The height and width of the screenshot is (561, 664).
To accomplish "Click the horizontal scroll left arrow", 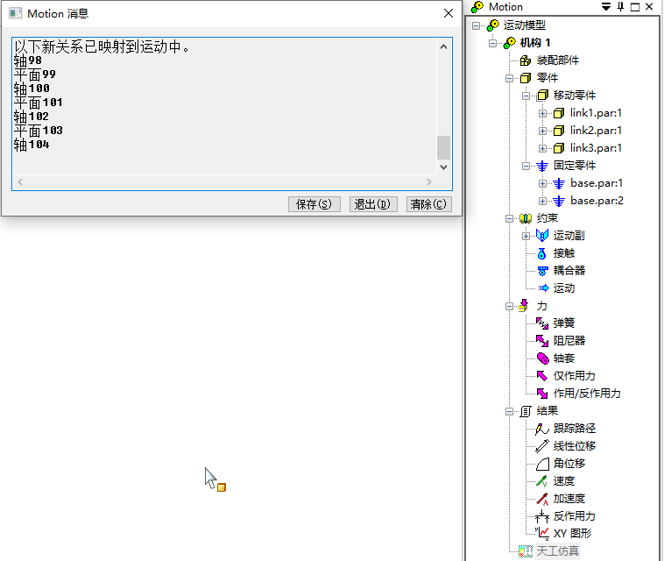I will pos(20,181).
